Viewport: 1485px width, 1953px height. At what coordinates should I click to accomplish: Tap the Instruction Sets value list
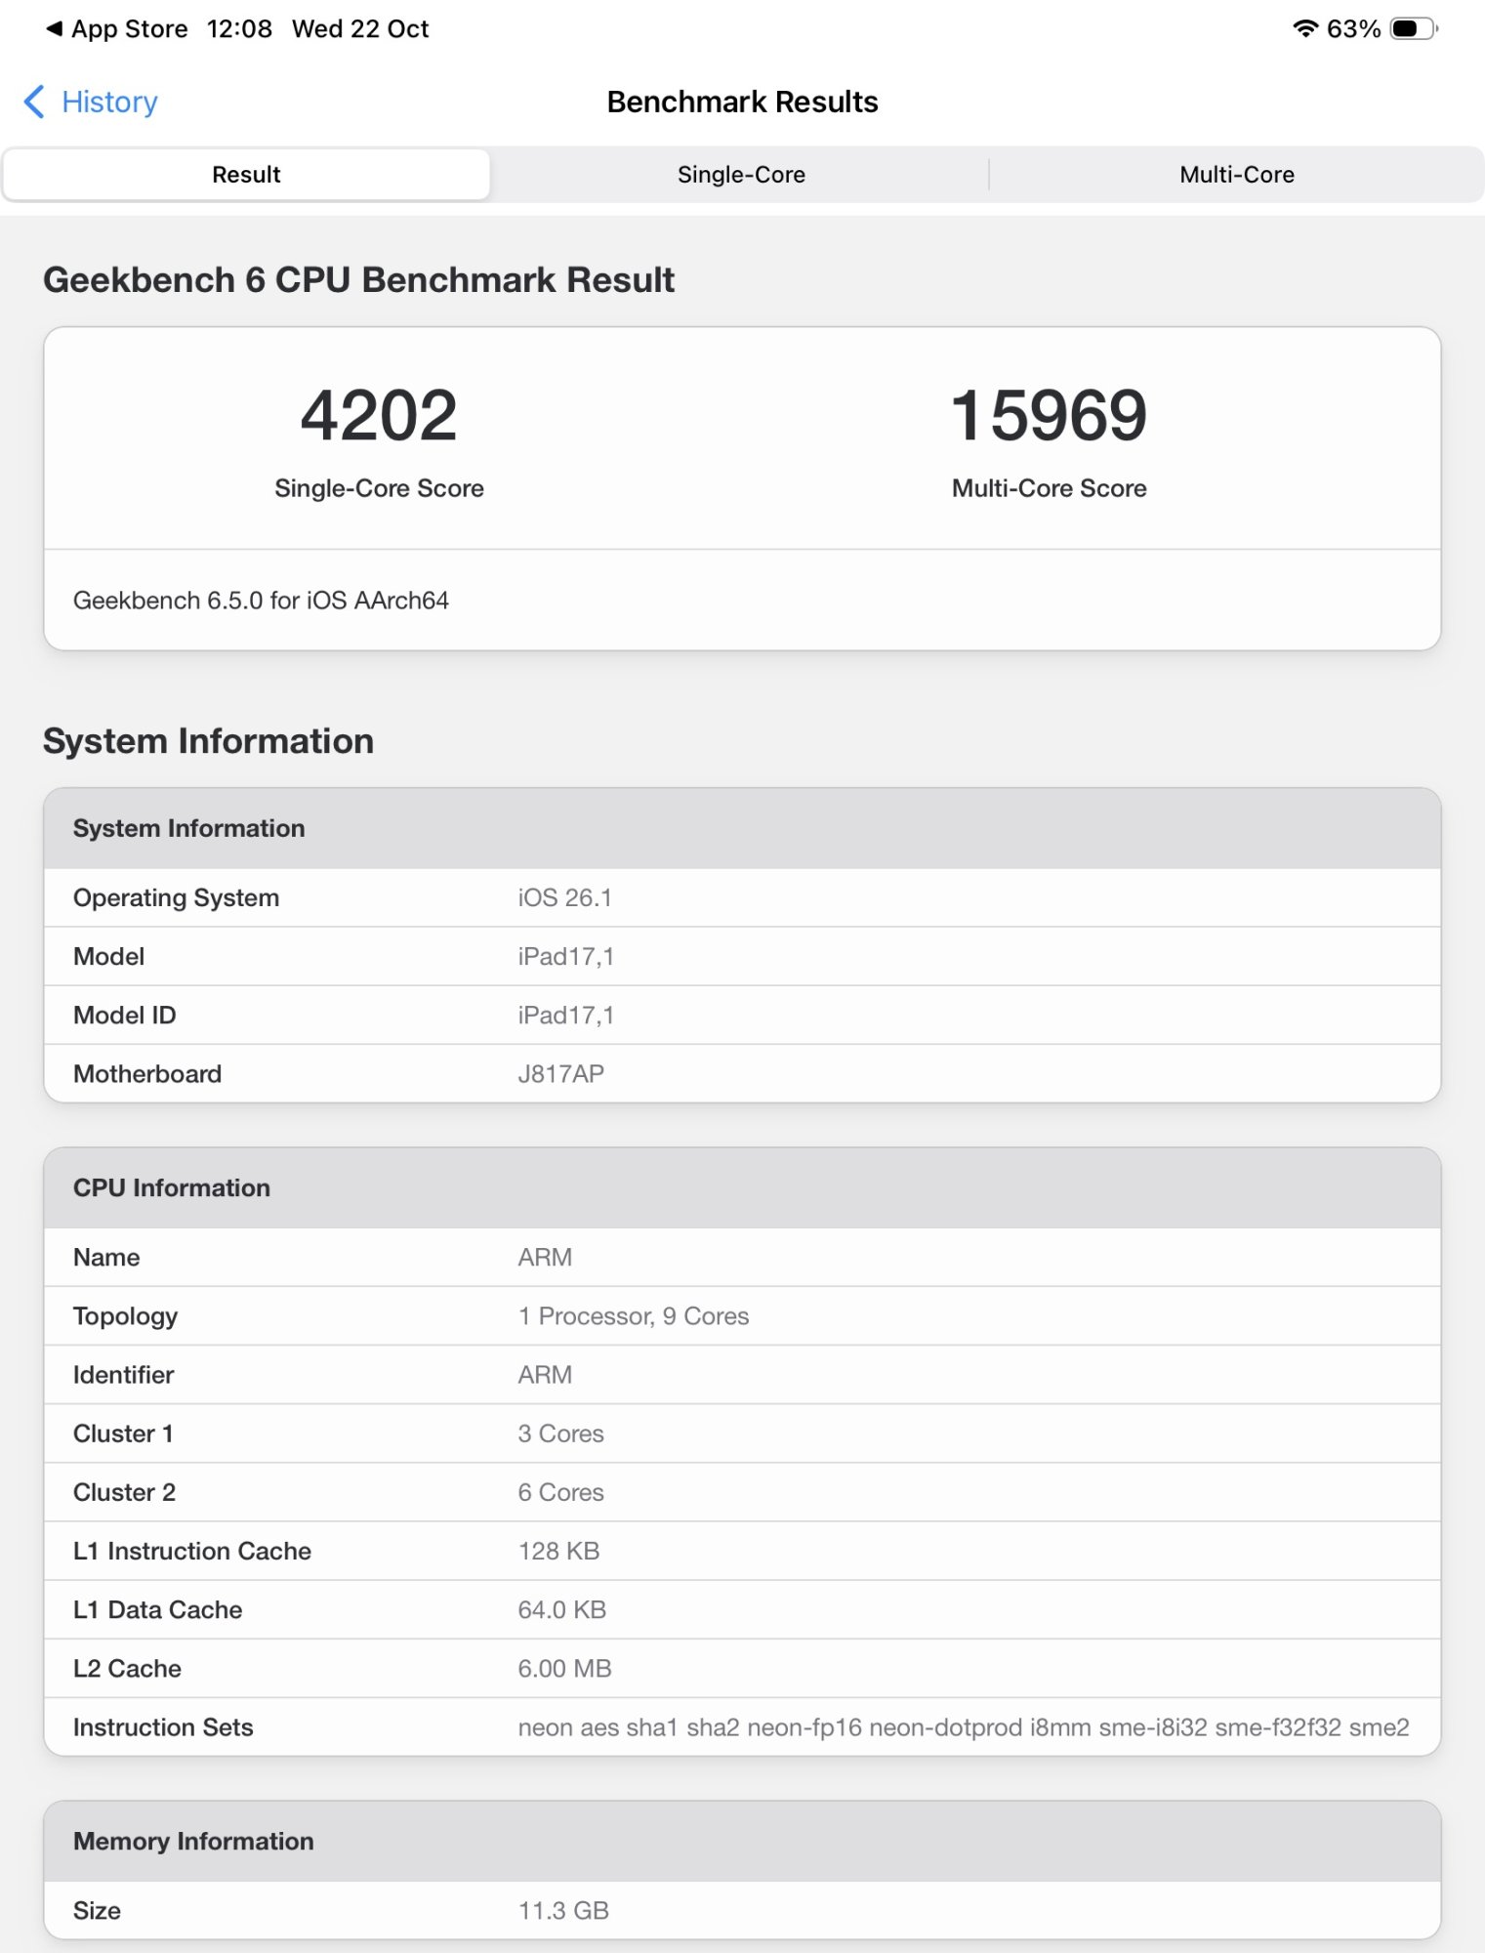coord(964,1727)
